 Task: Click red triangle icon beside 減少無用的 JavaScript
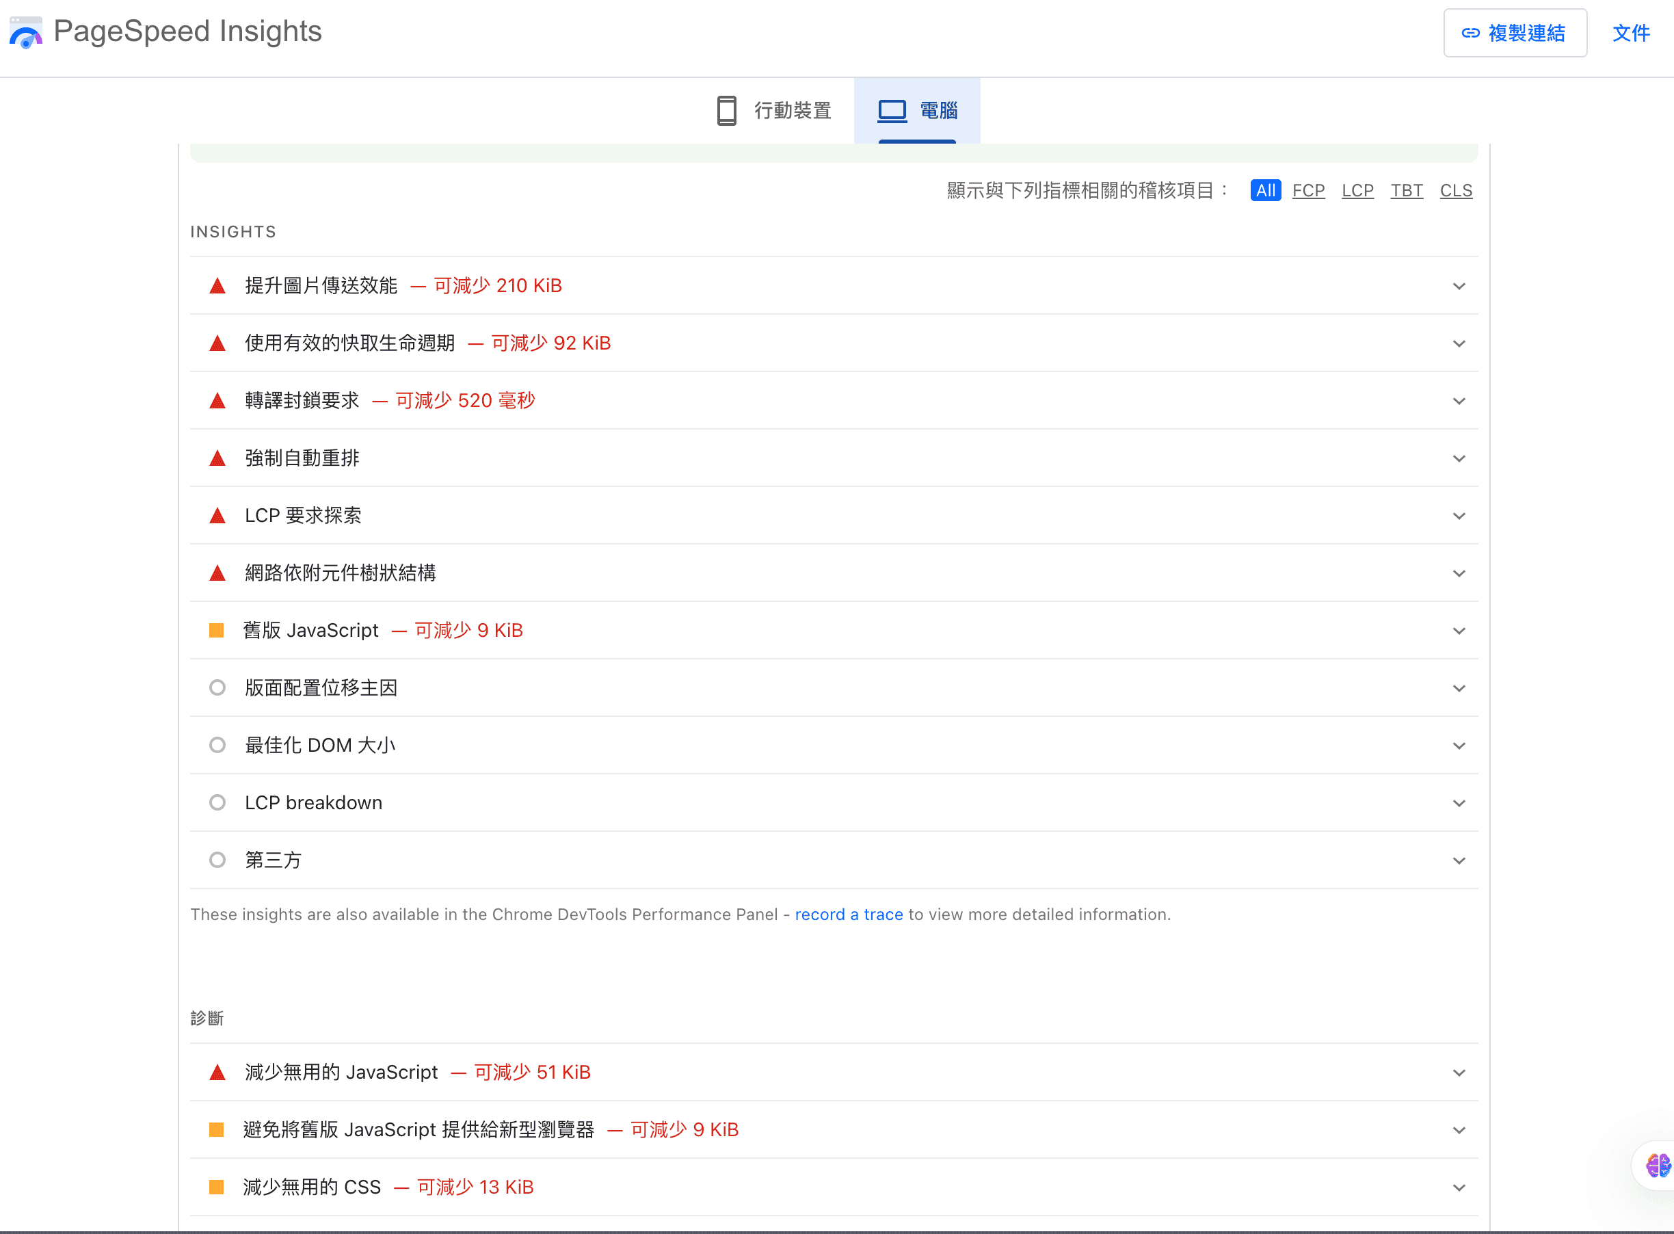tap(217, 1073)
